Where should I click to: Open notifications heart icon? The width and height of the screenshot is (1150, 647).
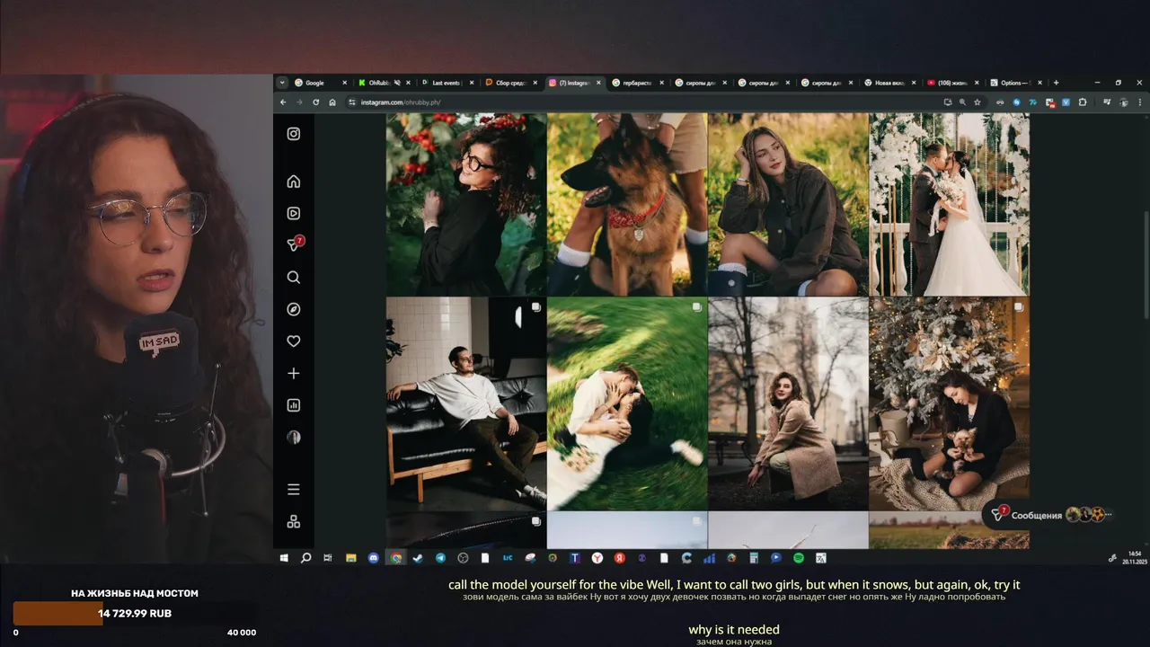(293, 341)
